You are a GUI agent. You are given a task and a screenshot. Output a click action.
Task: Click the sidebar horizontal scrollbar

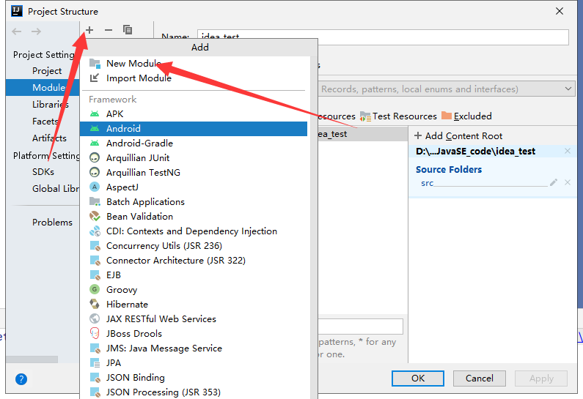click(32, 359)
